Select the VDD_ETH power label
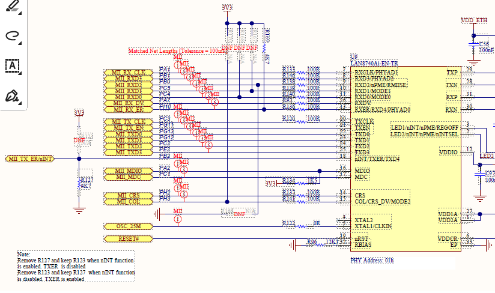The width and height of the screenshot is (495, 293). click(474, 20)
